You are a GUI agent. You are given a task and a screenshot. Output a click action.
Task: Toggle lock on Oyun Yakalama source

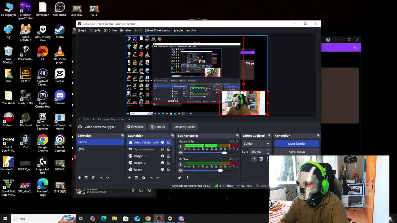coord(168,149)
